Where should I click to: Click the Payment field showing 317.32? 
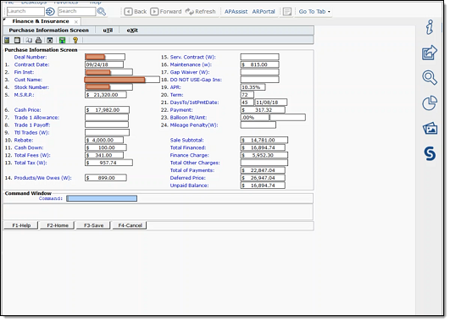click(263, 110)
